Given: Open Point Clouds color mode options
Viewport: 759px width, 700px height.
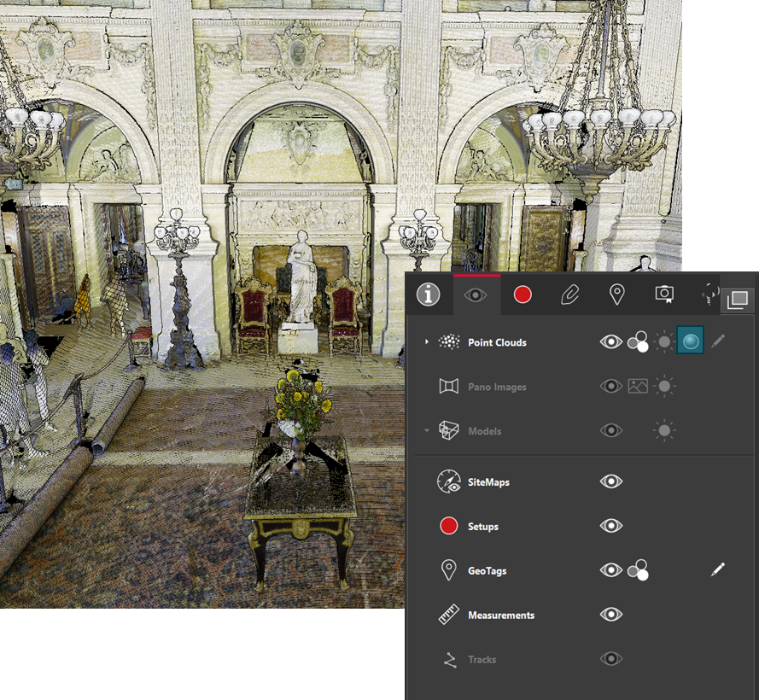Looking at the screenshot, I should coord(637,342).
